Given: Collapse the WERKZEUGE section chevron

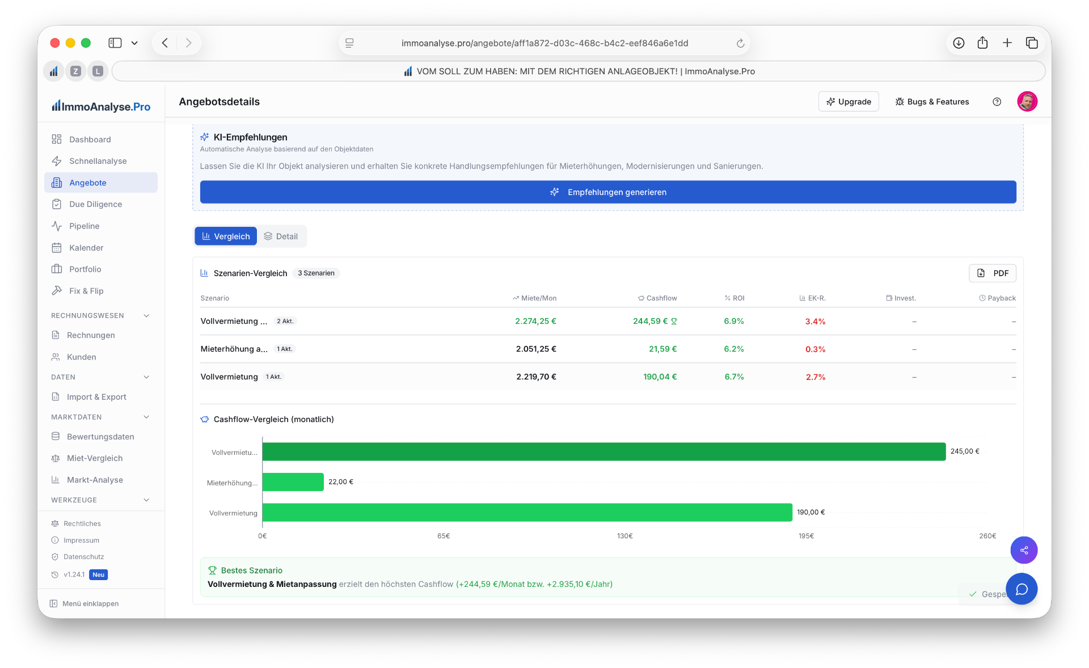Looking at the screenshot, I should [x=146, y=500].
